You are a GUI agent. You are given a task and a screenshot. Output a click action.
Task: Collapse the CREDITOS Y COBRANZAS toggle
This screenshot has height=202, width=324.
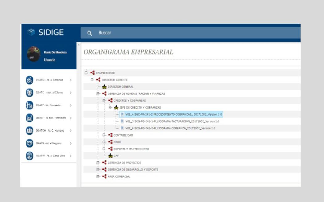[104, 101]
